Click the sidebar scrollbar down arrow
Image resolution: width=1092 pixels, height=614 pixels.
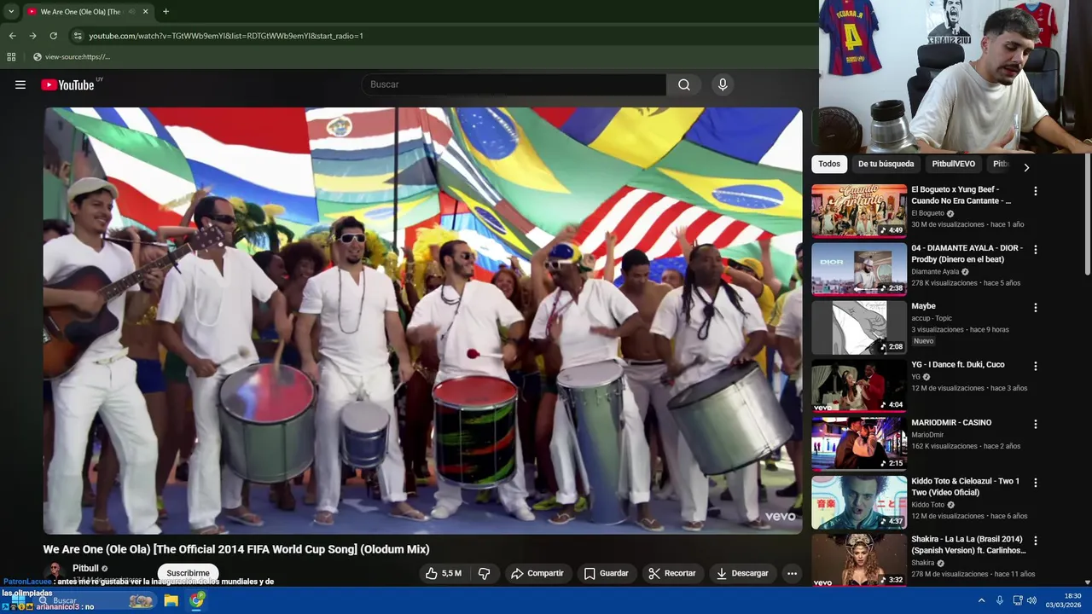pyautogui.click(x=1087, y=582)
